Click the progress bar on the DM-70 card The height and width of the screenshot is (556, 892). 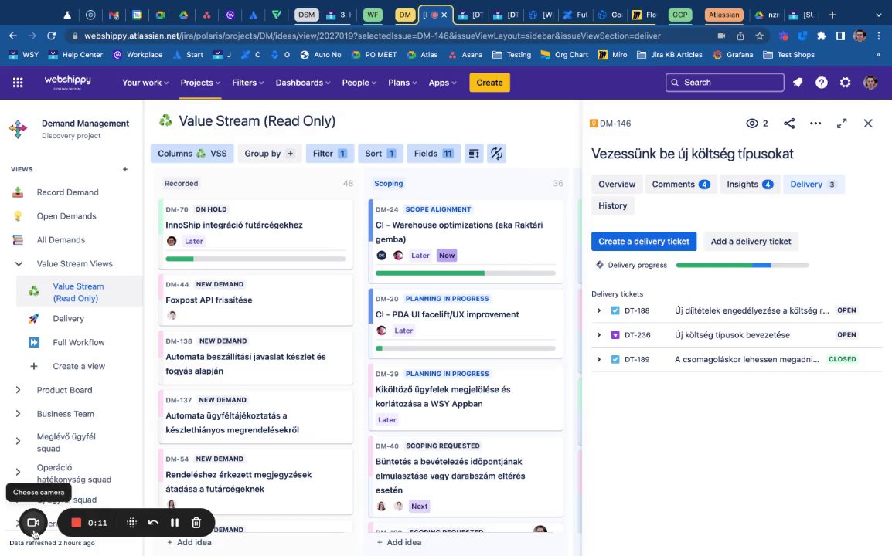[x=255, y=259]
